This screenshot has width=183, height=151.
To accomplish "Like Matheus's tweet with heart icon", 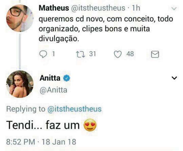I will tap(118, 55).
